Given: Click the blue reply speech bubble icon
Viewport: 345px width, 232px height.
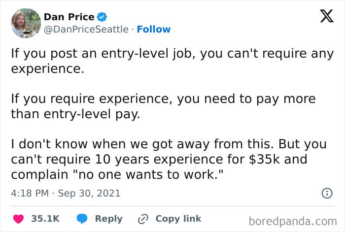Looking at the screenshot, I should point(82,219).
